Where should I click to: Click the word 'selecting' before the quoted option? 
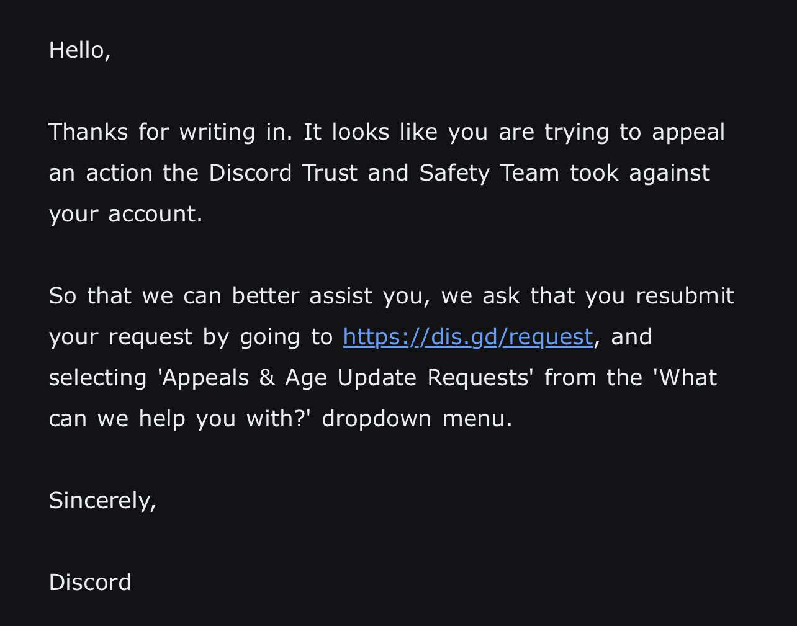tap(97, 378)
